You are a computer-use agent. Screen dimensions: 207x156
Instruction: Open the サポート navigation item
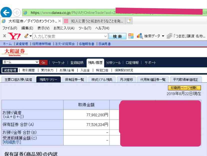(150, 63)
